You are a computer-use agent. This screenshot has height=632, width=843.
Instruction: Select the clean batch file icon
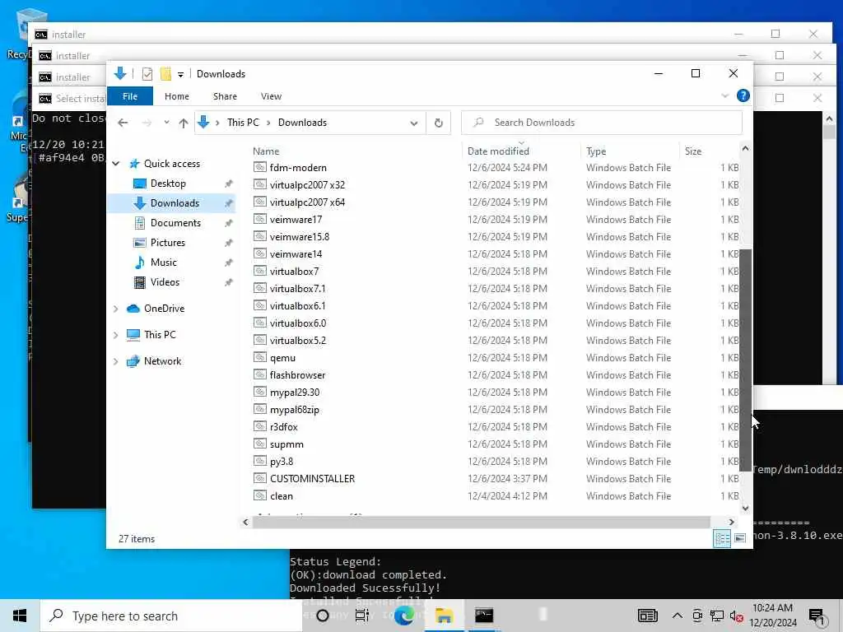point(260,495)
